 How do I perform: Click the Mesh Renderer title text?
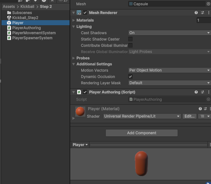click(x=103, y=13)
